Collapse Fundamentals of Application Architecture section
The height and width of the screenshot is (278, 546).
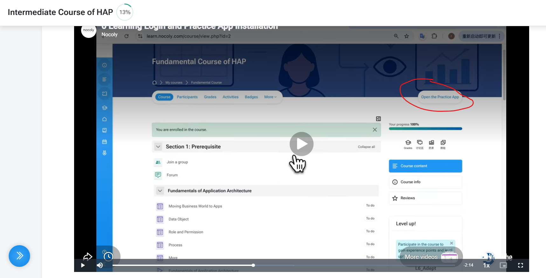[x=160, y=191]
